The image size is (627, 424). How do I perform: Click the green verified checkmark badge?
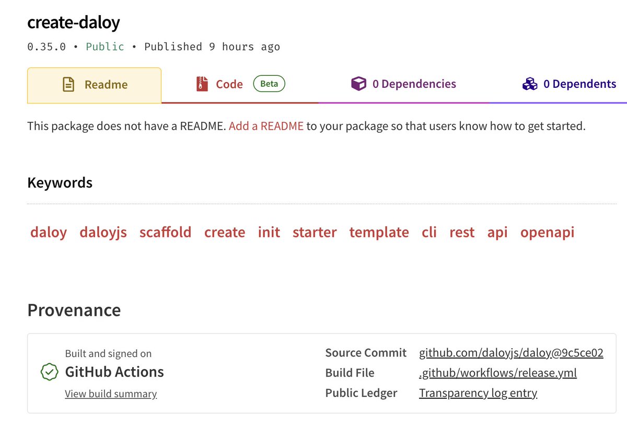click(49, 372)
